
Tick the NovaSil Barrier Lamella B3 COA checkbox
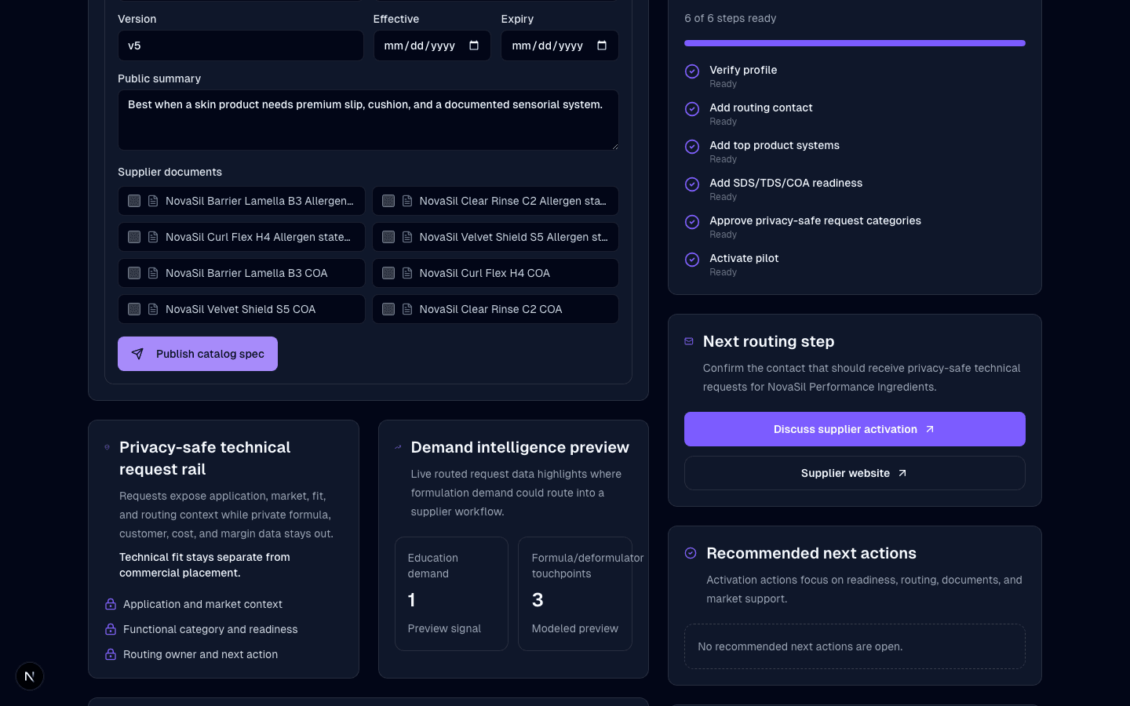[134, 273]
